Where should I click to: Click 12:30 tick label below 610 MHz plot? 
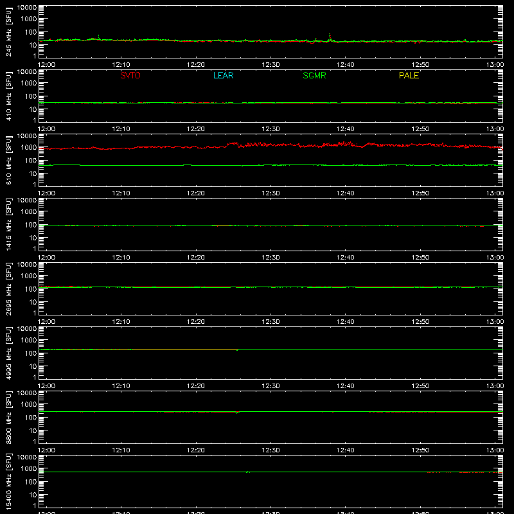pyautogui.click(x=270, y=193)
